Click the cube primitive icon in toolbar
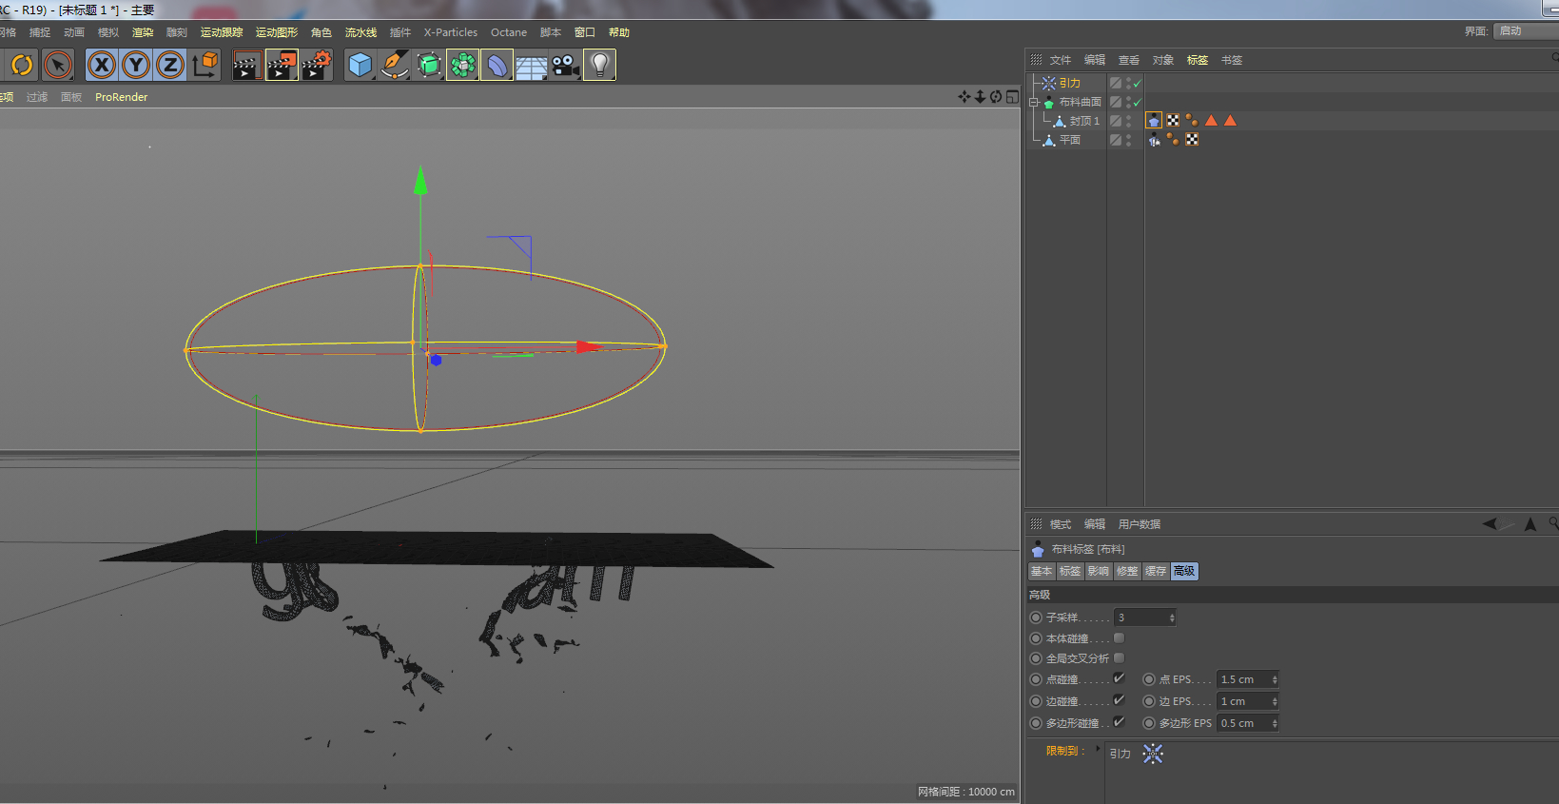This screenshot has height=804, width=1559. (x=360, y=65)
